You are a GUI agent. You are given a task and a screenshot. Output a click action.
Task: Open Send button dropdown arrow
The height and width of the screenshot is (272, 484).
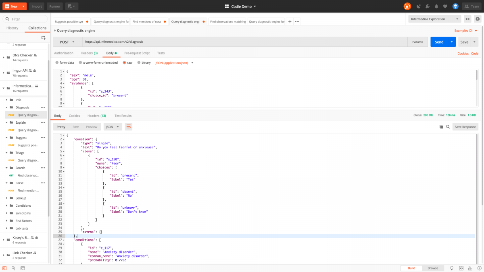click(x=452, y=42)
